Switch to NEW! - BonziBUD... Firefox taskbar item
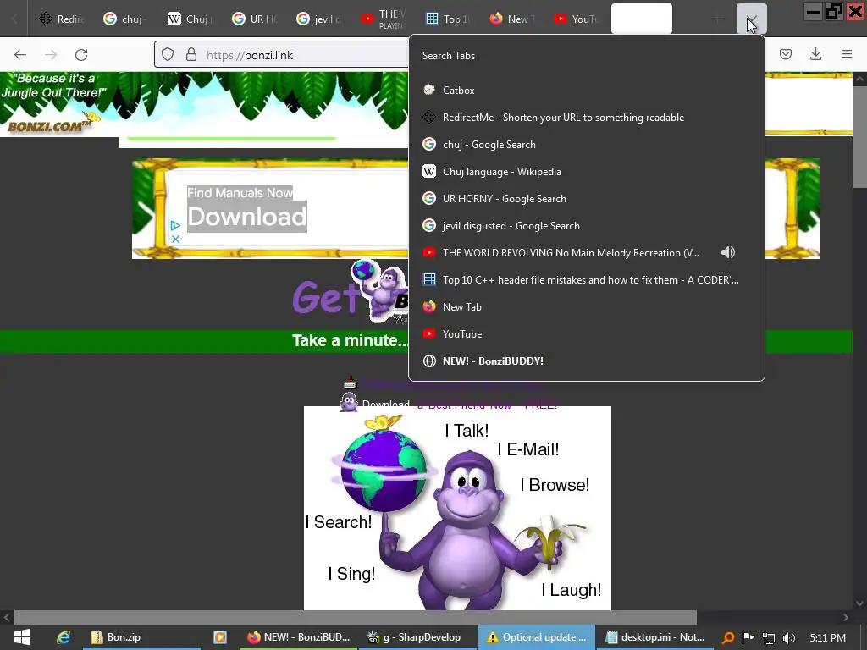 [299, 637]
